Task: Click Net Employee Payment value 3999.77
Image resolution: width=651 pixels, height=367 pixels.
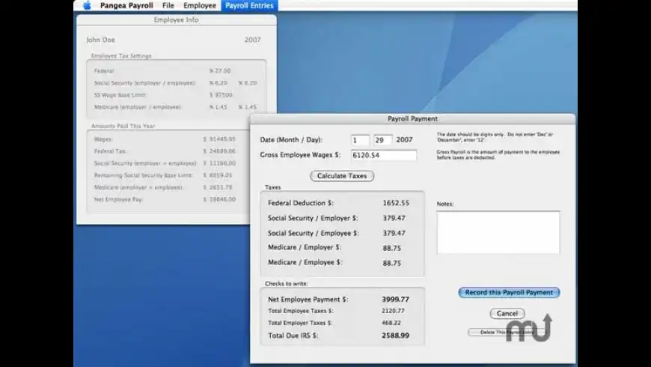Action: (395, 300)
